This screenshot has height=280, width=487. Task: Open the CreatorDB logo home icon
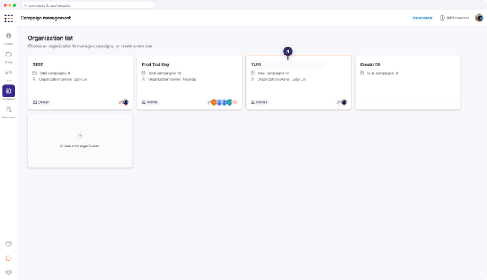click(9, 18)
